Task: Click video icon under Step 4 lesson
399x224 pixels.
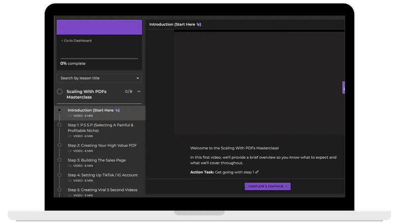Action: [x=69, y=181]
